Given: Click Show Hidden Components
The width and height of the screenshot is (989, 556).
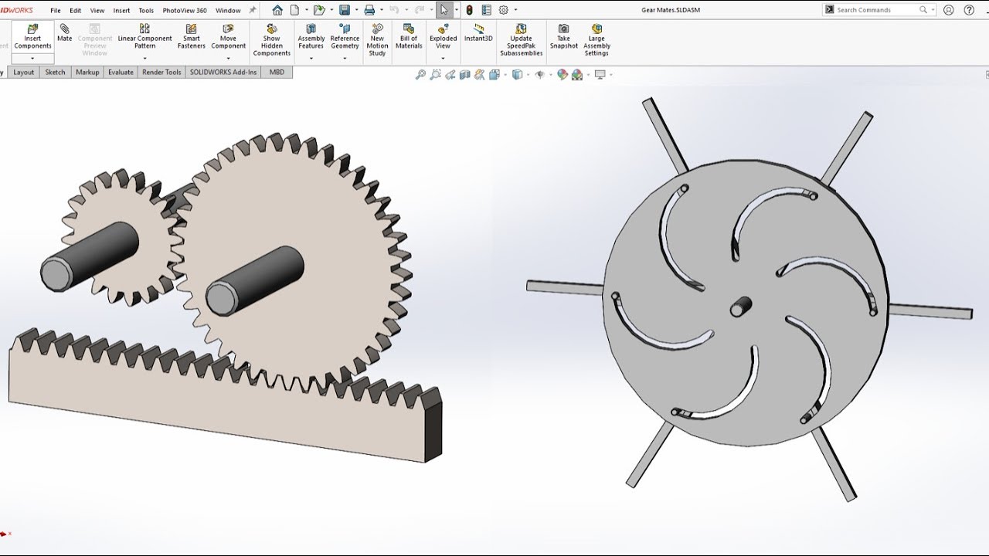Looking at the screenshot, I should point(272,40).
